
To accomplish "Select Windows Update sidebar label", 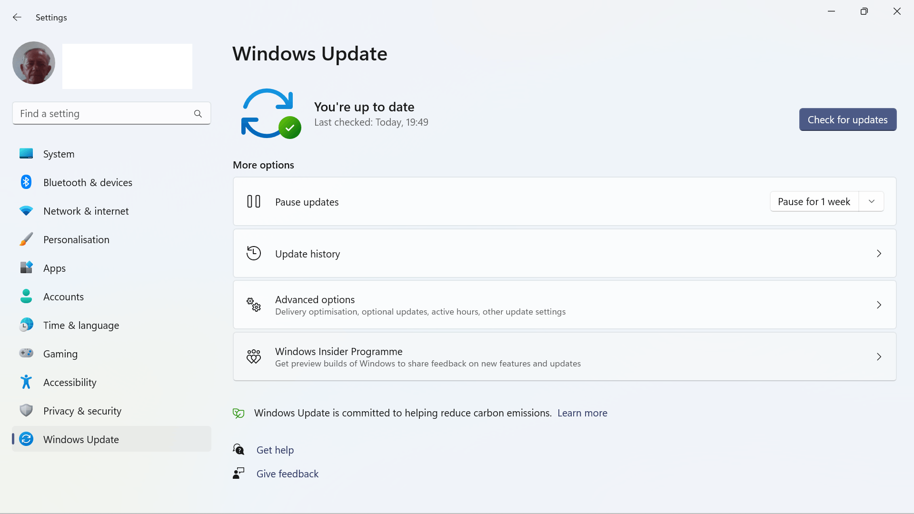I will 81,440.
